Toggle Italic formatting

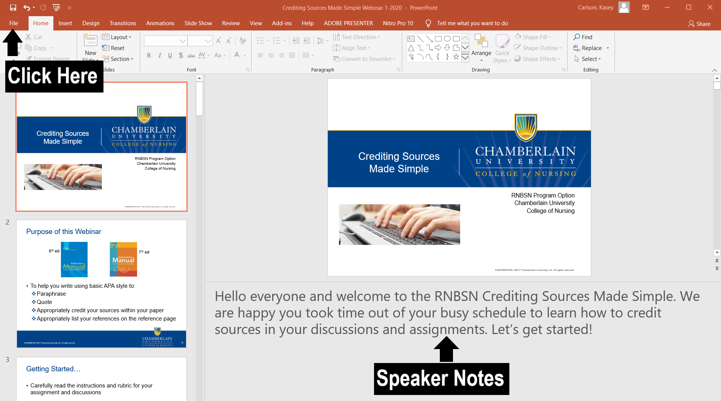[160, 55]
